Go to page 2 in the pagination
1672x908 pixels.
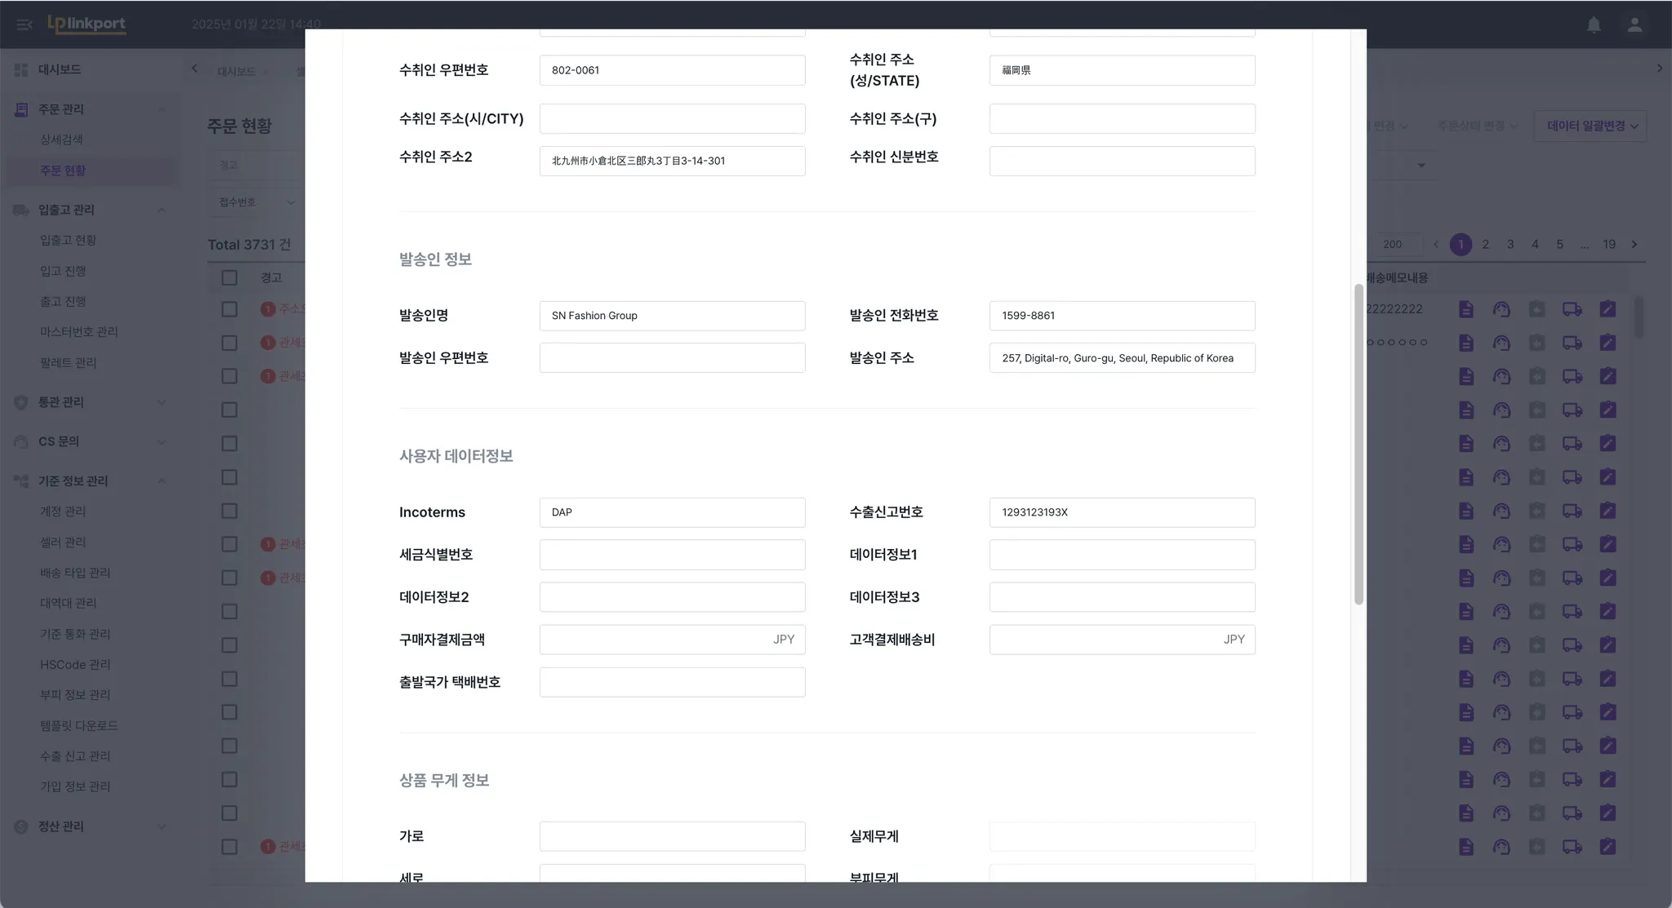tap(1485, 245)
